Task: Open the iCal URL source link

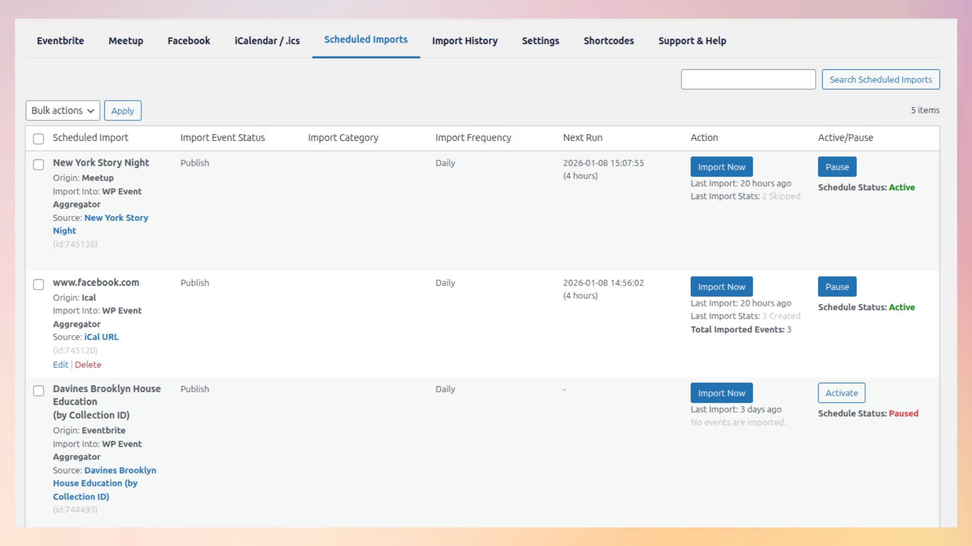Action: coord(101,337)
